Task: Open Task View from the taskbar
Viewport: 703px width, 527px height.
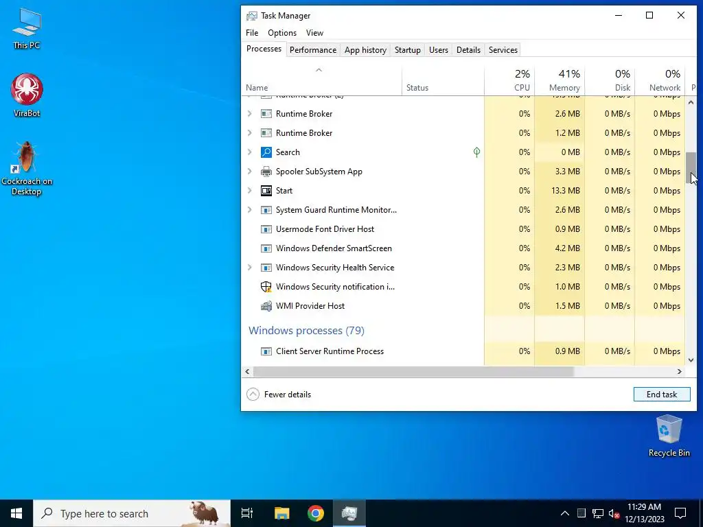Action: click(247, 513)
